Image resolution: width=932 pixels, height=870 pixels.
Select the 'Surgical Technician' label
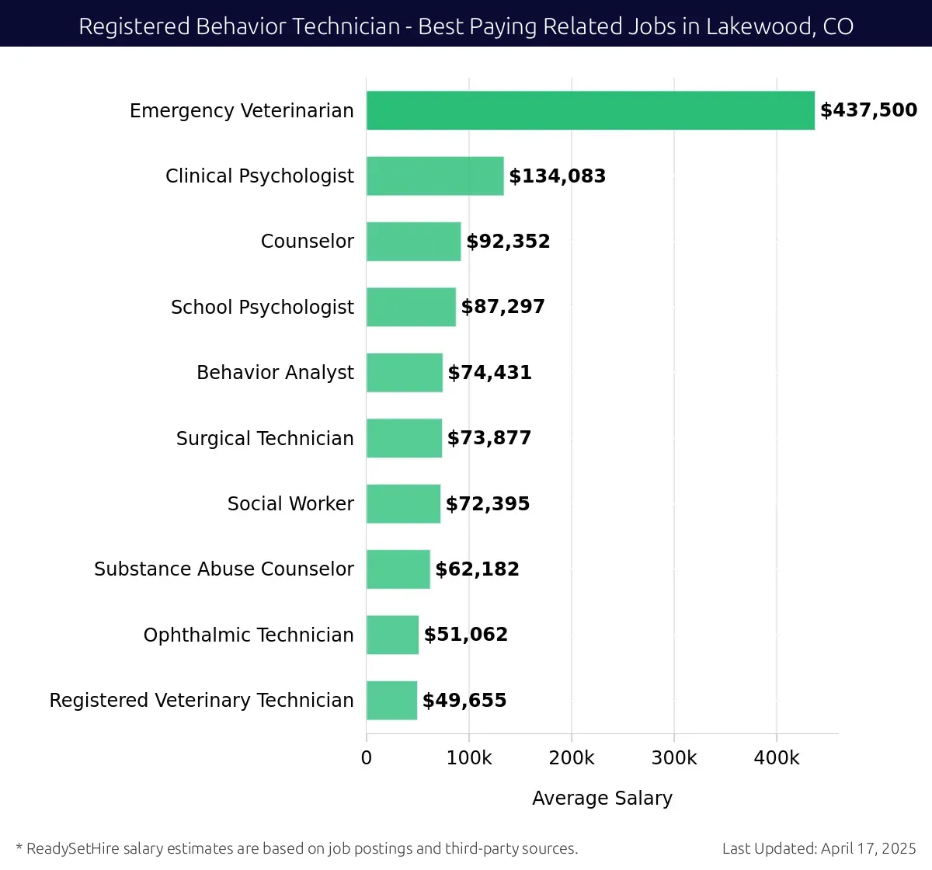tap(265, 439)
